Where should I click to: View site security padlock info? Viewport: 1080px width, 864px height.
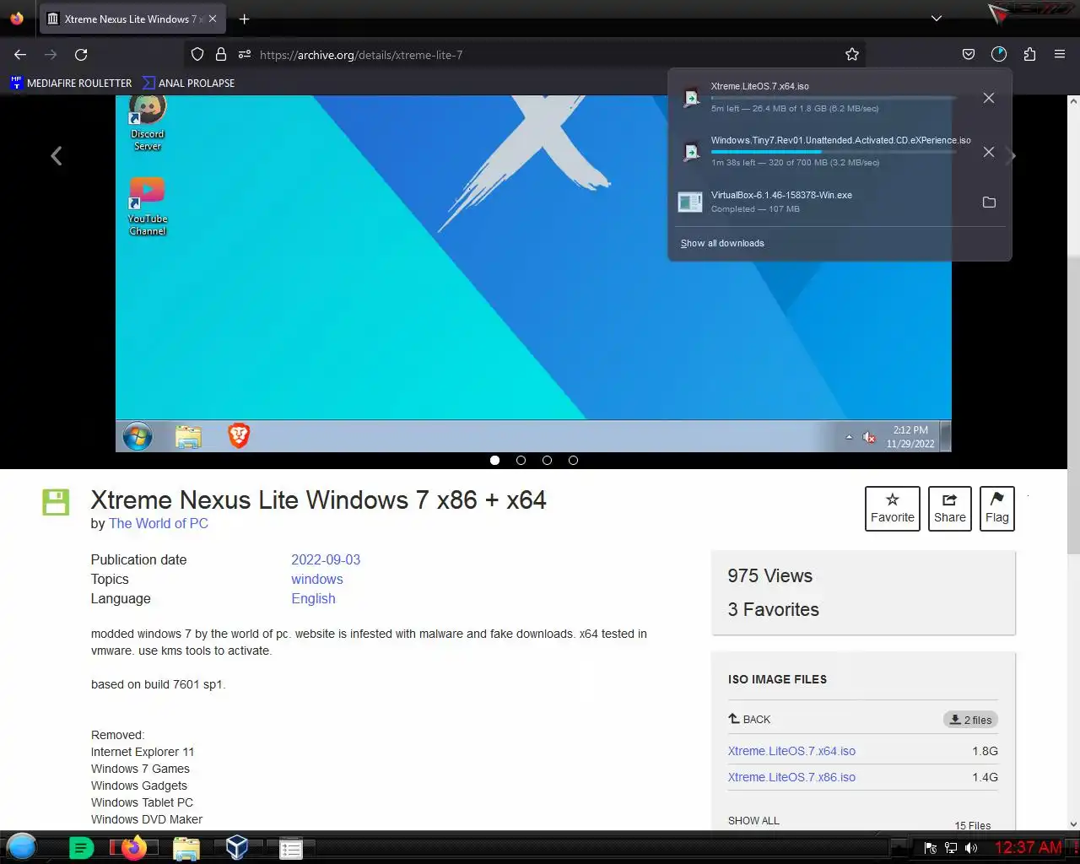[x=221, y=55]
